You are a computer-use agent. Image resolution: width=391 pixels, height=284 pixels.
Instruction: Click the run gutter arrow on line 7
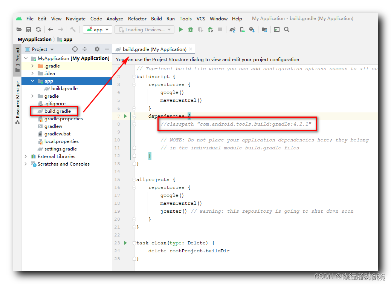click(x=126, y=116)
